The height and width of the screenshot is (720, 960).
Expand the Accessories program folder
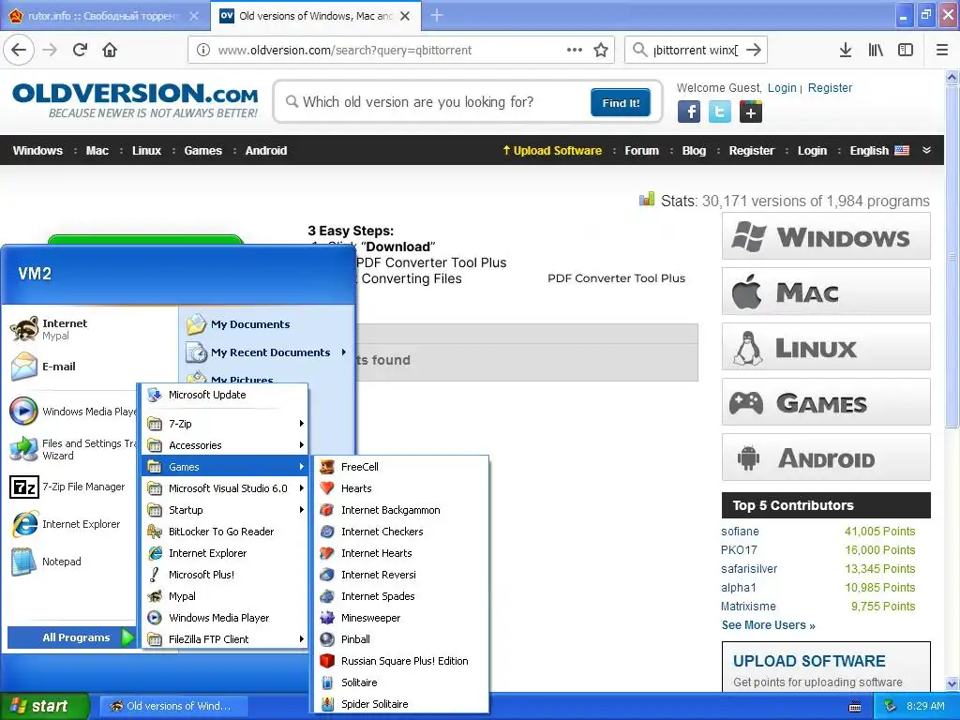click(x=225, y=445)
